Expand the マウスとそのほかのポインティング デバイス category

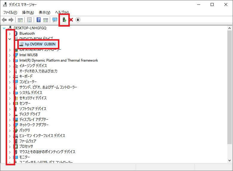[10, 152]
